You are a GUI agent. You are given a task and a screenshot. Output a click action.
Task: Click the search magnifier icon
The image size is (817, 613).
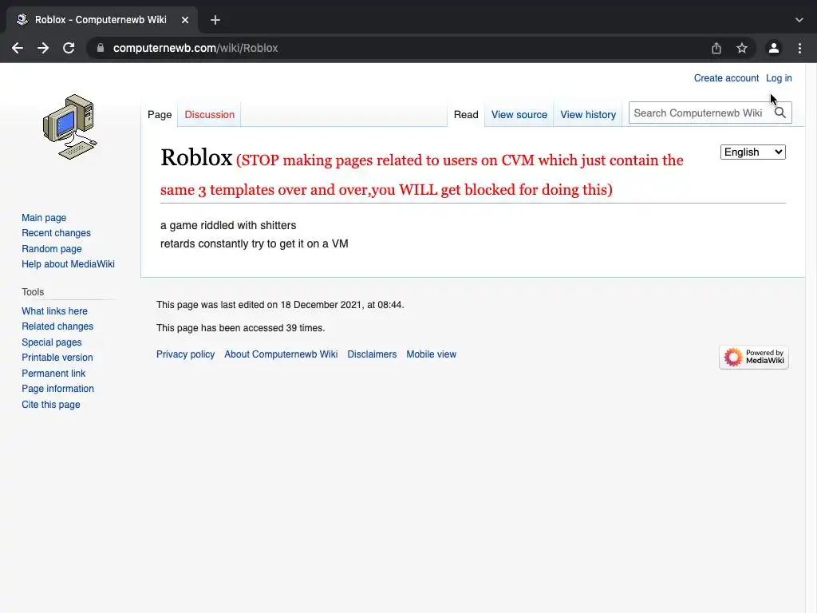(x=780, y=113)
